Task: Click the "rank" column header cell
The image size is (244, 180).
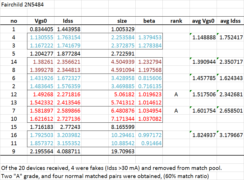Action: [x=176, y=21]
